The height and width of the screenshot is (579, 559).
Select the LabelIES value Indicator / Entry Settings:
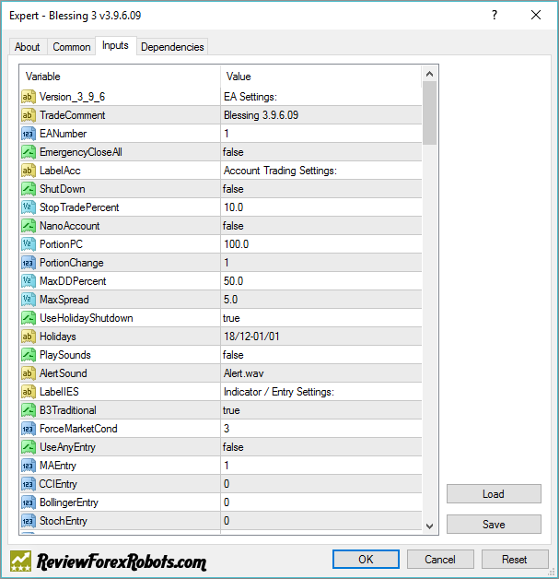[279, 392]
